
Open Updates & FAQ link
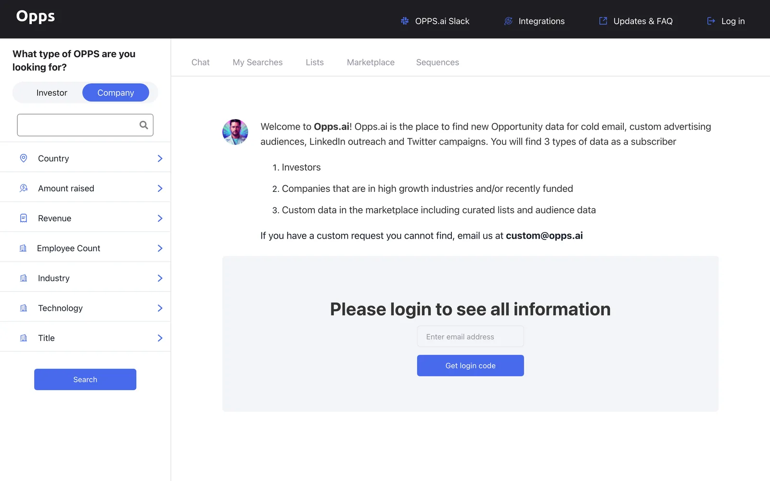tap(636, 21)
